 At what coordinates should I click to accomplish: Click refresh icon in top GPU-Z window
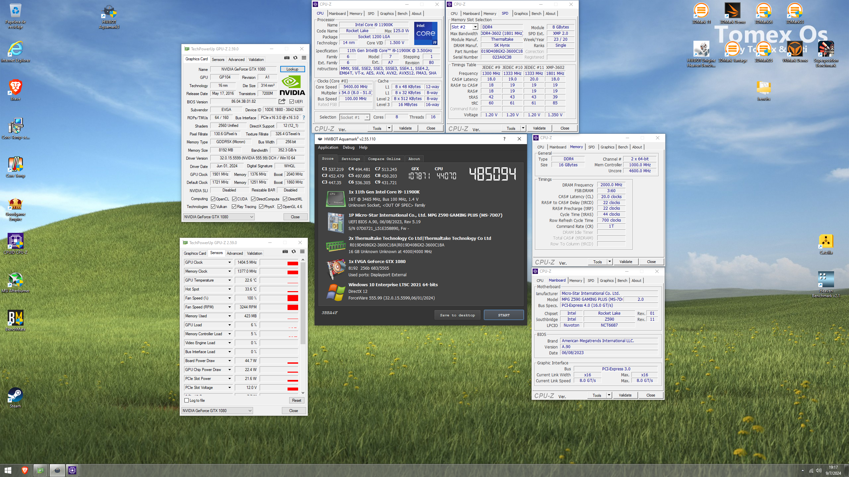coord(295,58)
